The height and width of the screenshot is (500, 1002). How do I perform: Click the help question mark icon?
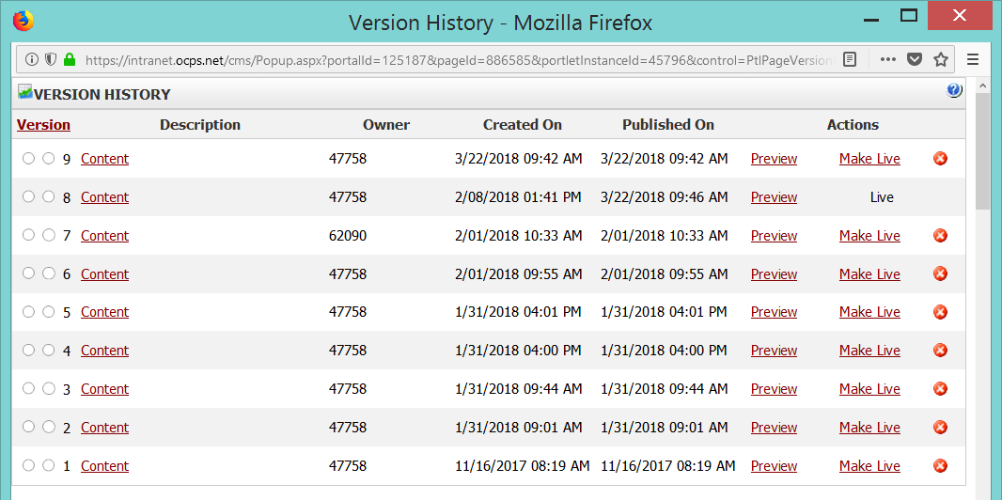[954, 91]
